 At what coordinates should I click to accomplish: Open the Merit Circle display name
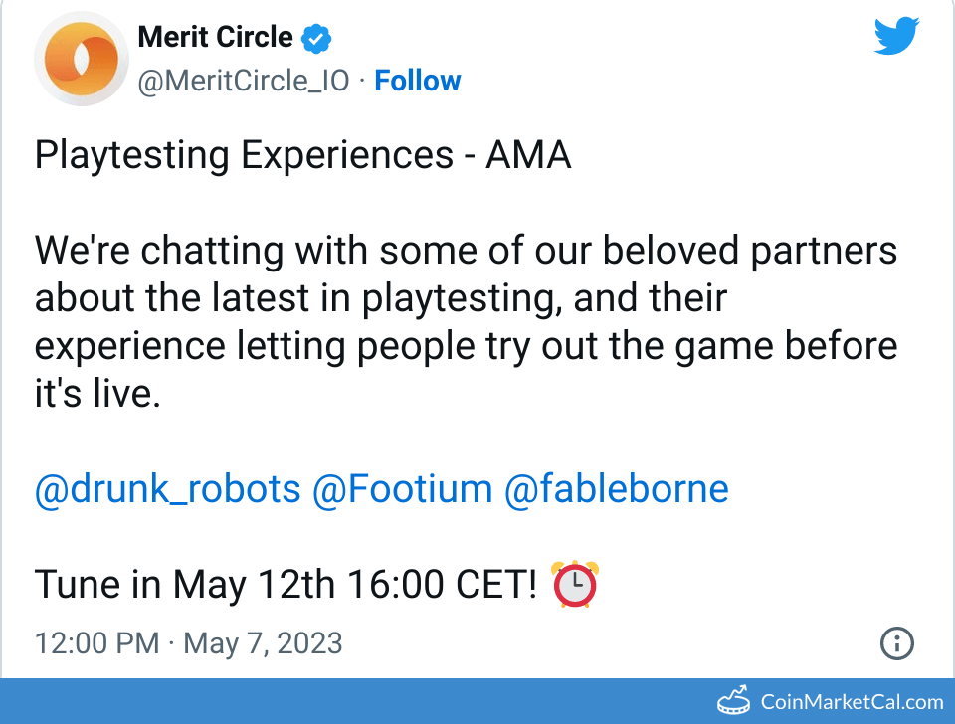(215, 38)
